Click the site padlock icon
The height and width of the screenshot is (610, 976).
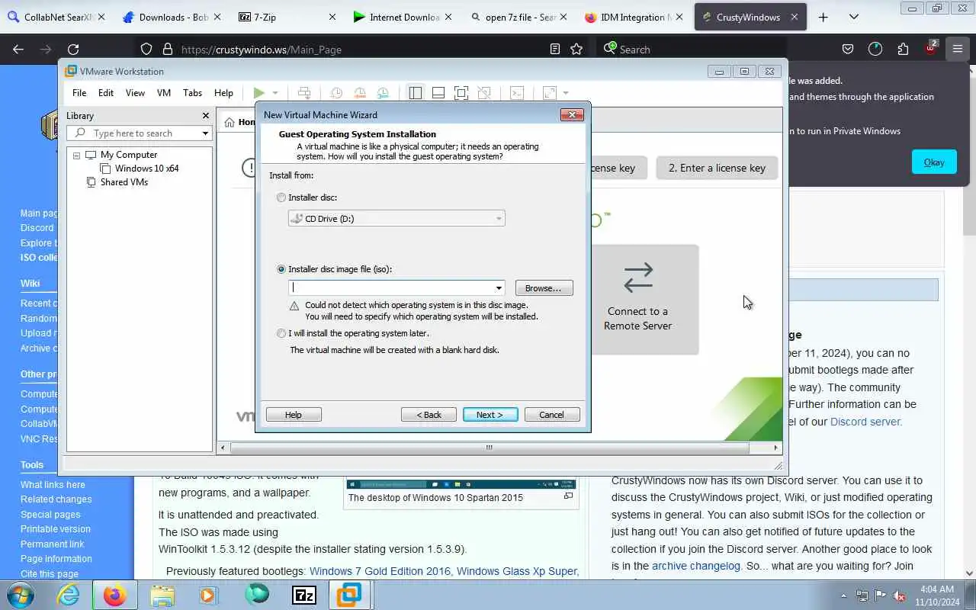tap(168, 49)
